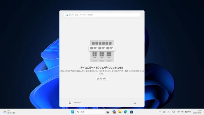The image size is (204, 115).
Task: Click the touch keyboard tray icon
Action: 164,112
